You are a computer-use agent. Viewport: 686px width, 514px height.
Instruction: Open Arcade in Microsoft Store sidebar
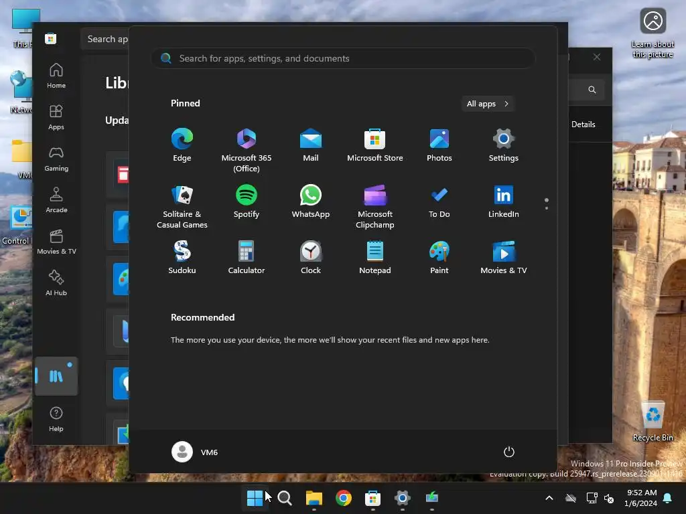(56, 201)
